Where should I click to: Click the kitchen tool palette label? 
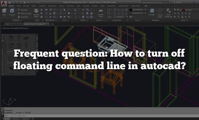[x=10, y=52]
